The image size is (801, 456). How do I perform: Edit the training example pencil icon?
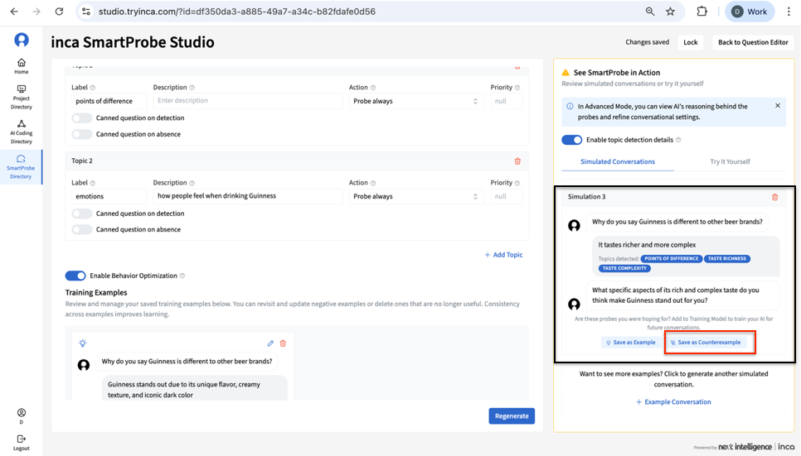coord(270,343)
